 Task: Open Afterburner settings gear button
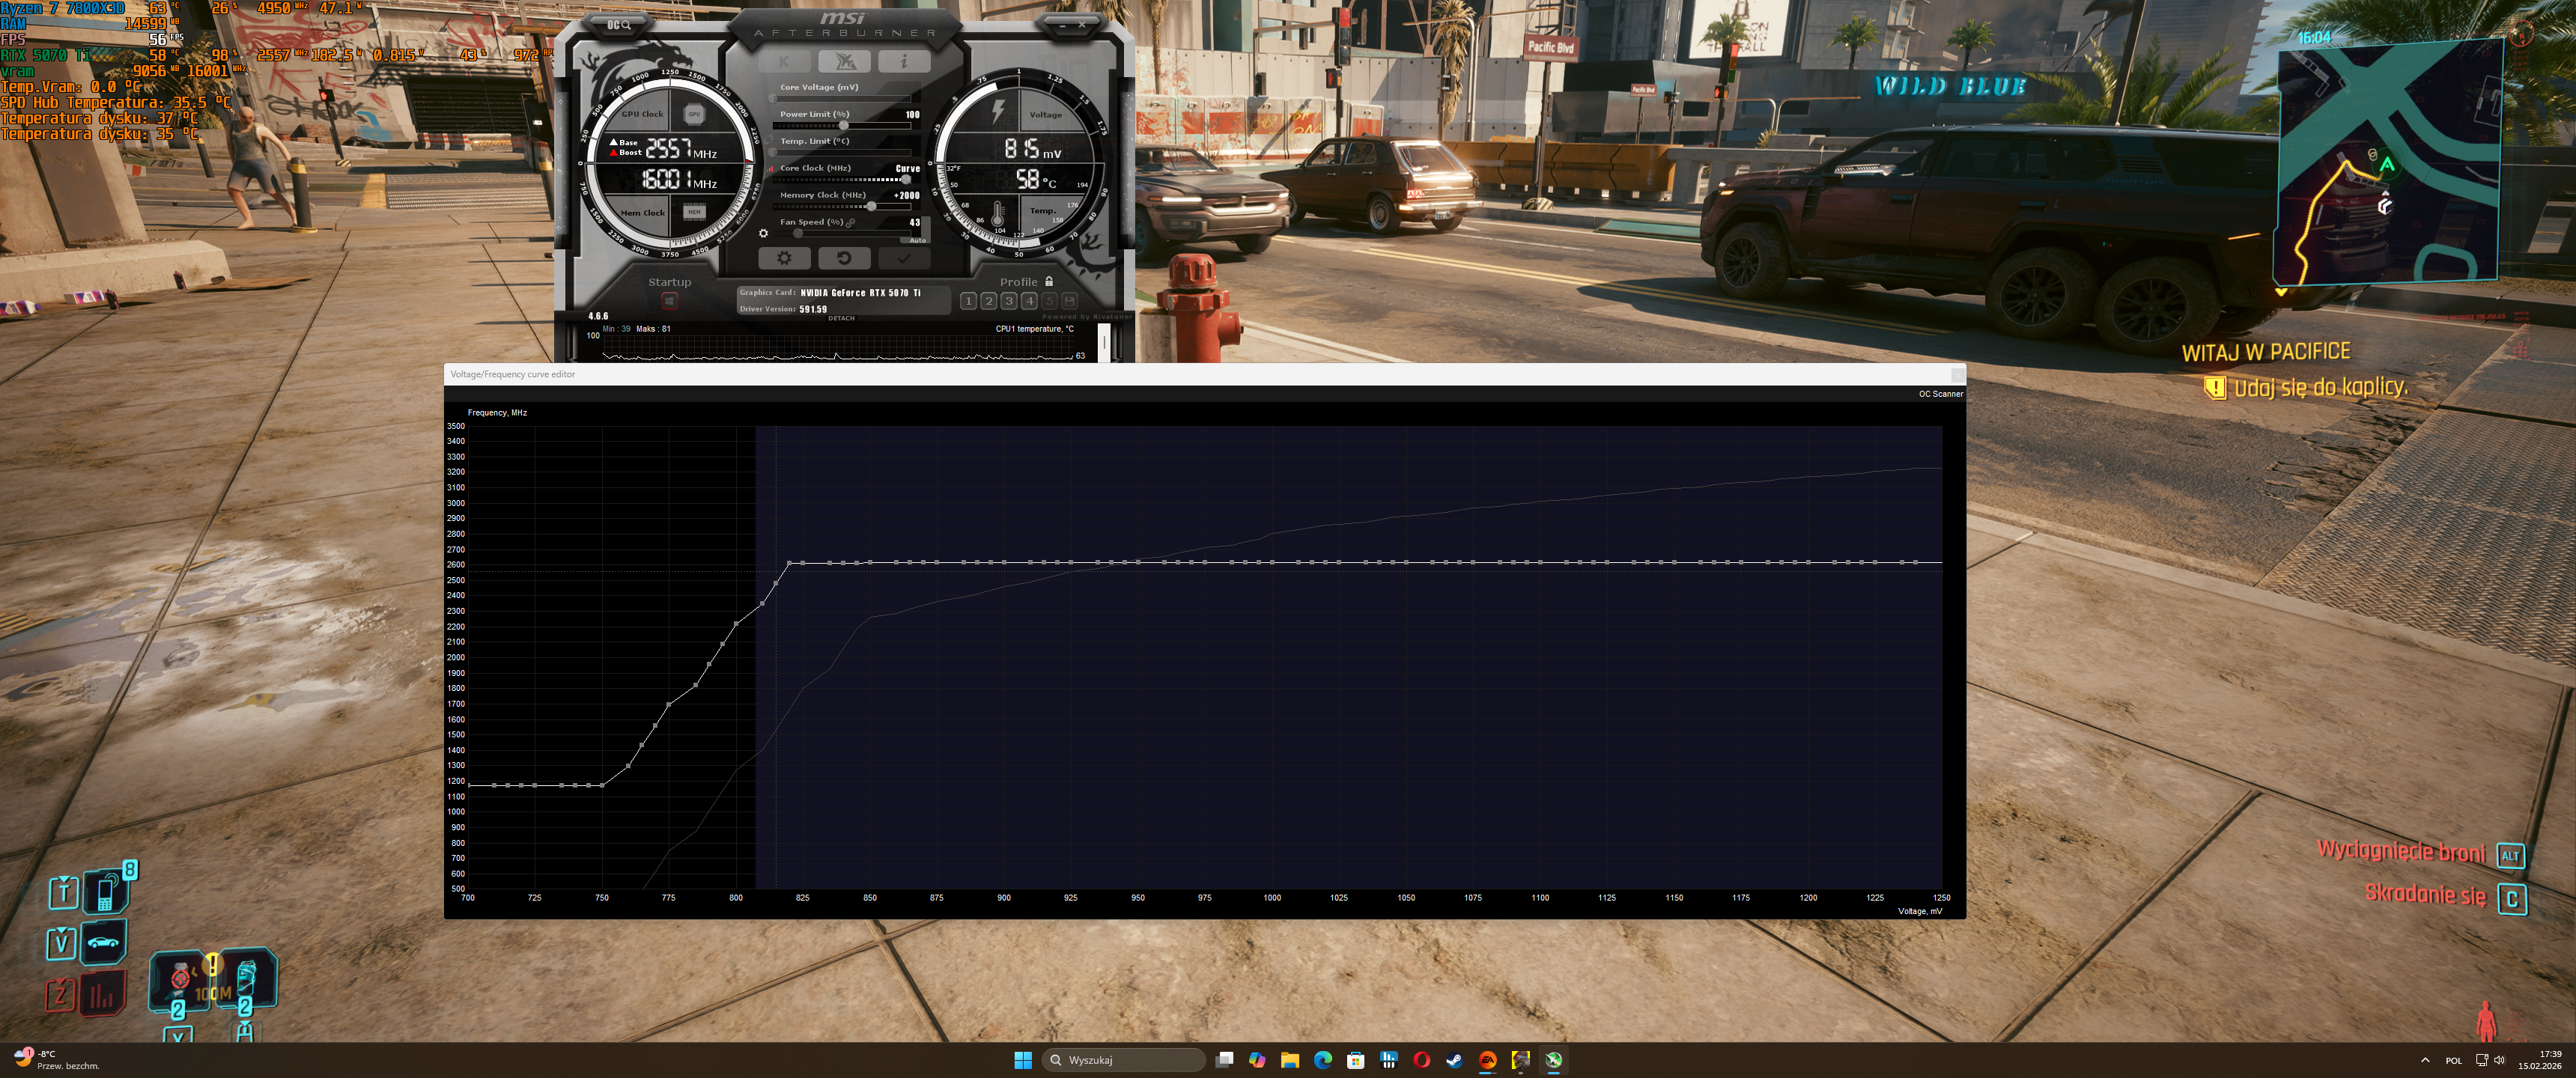pyautogui.click(x=783, y=258)
